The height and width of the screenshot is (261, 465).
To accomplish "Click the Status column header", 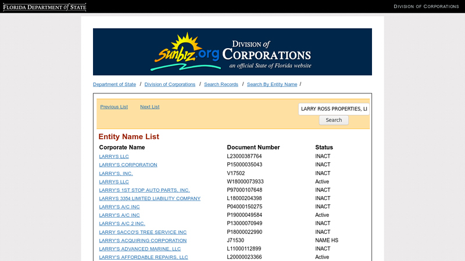I will [324, 147].
